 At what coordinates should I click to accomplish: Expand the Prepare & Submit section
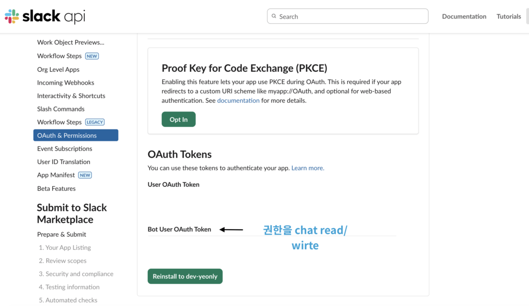tap(61, 234)
